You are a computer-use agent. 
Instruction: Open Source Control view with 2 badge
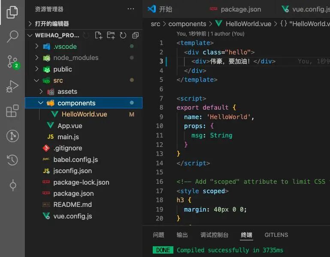click(x=12, y=62)
